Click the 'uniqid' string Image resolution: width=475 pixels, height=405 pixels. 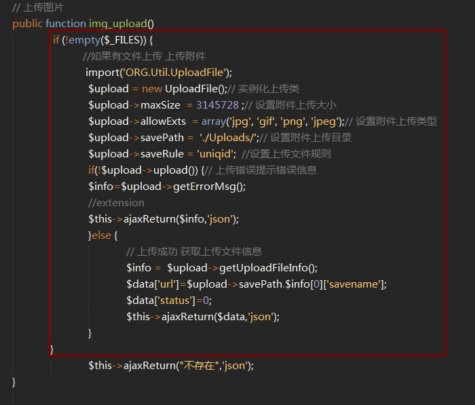click(x=216, y=154)
